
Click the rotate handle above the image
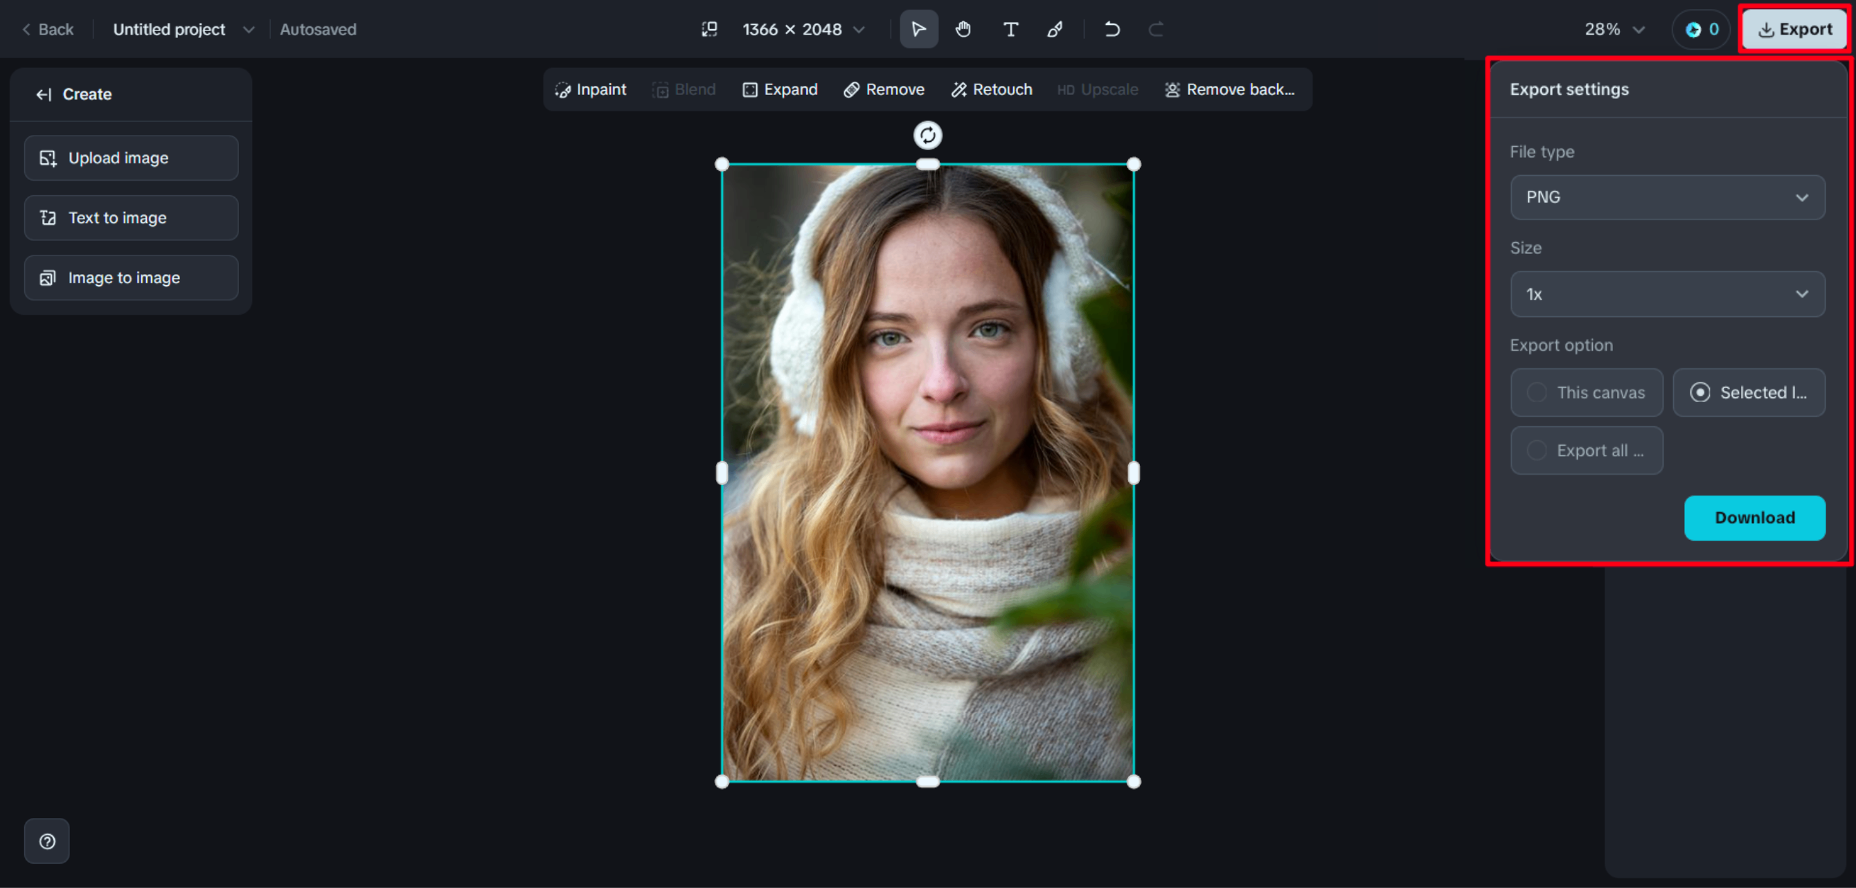[927, 135]
